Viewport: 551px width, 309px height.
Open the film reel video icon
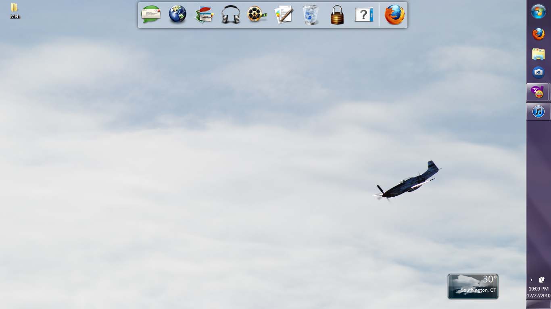pos(257,15)
